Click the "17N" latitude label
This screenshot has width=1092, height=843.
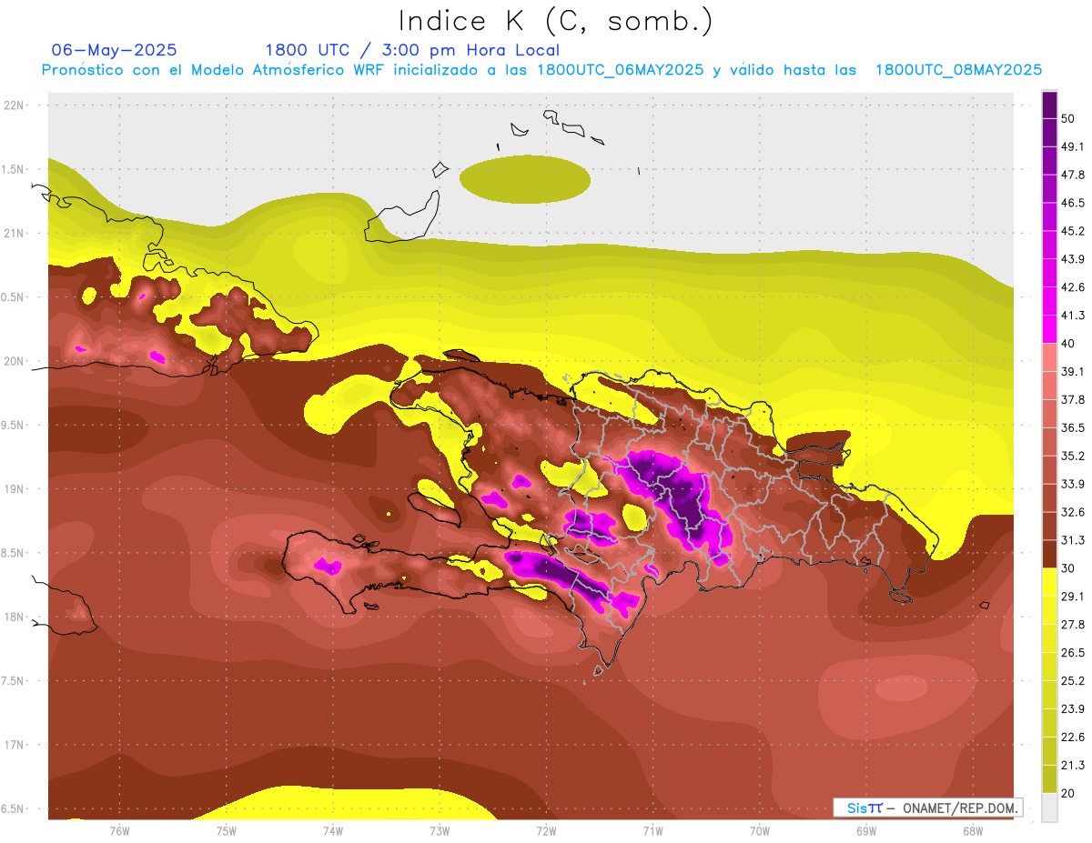(x=15, y=745)
